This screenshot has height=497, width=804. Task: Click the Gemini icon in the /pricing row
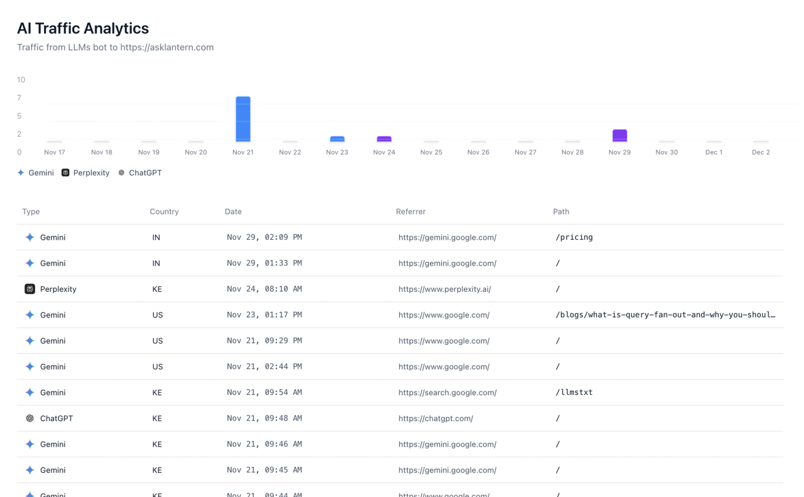30,237
